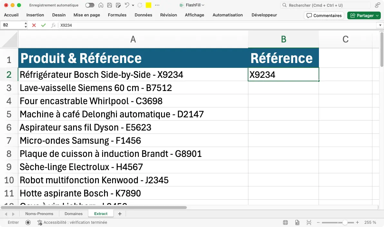Click the Name Box showing B2
This screenshot has width=384, height=227.
(x=12, y=25)
